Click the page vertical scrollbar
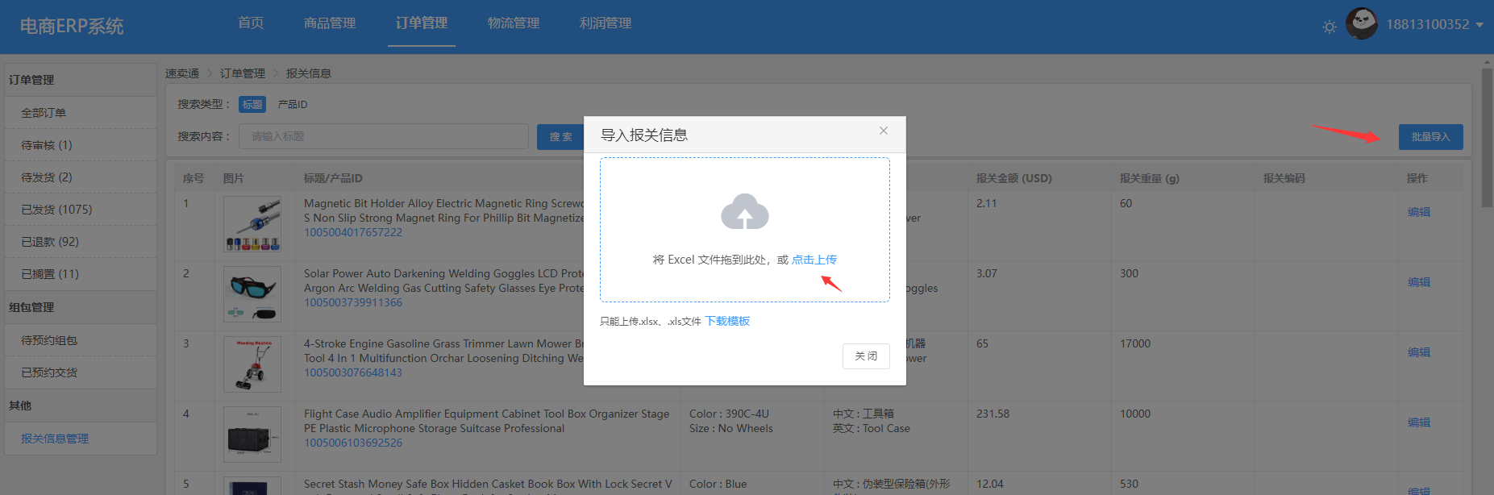1494x495 pixels. coord(1487,137)
